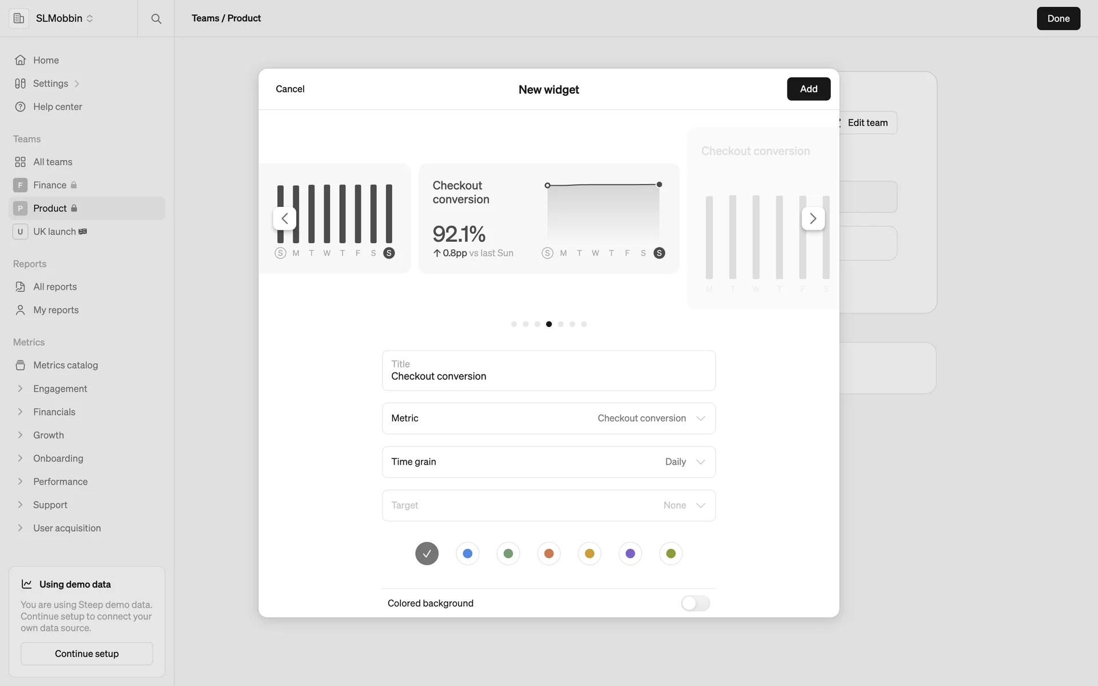Screen dimensions: 1098x686
Task: Cancel the new widget dialog
Action: (290, 89)
